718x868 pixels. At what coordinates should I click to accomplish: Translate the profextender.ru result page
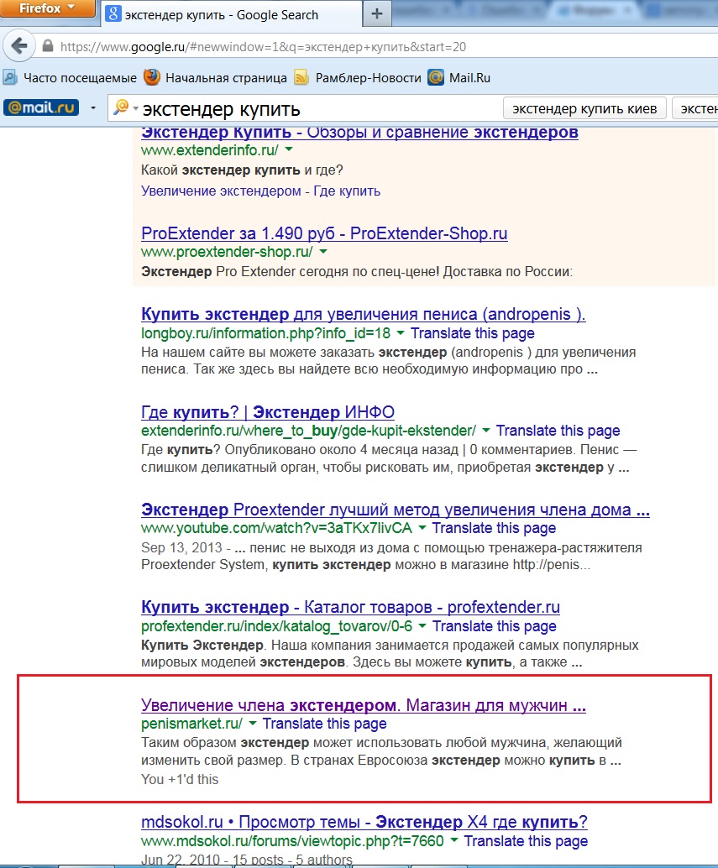click(x=495, y=626)
